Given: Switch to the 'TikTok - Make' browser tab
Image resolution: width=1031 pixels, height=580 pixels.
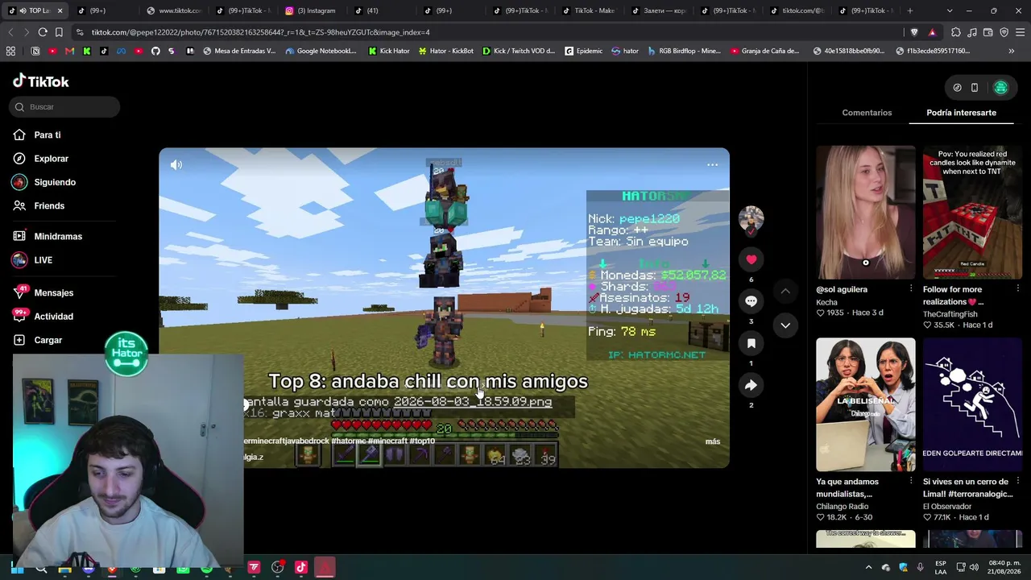Looking at the screenshot, I should pyautogui.click(x=590, y=10).
